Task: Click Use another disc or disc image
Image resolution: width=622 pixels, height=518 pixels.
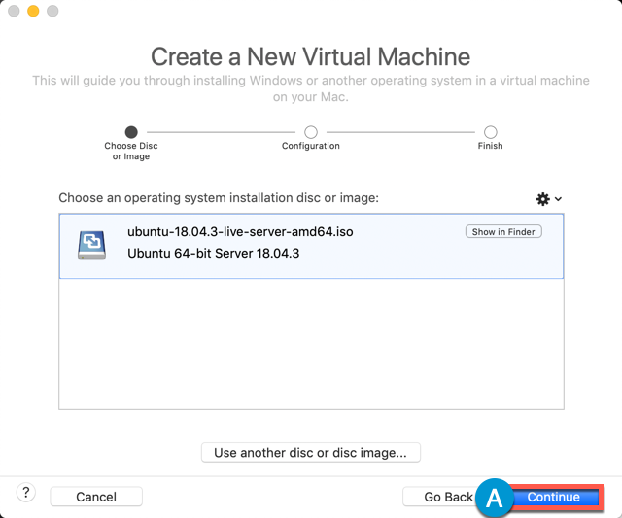Action: [311, 453]
